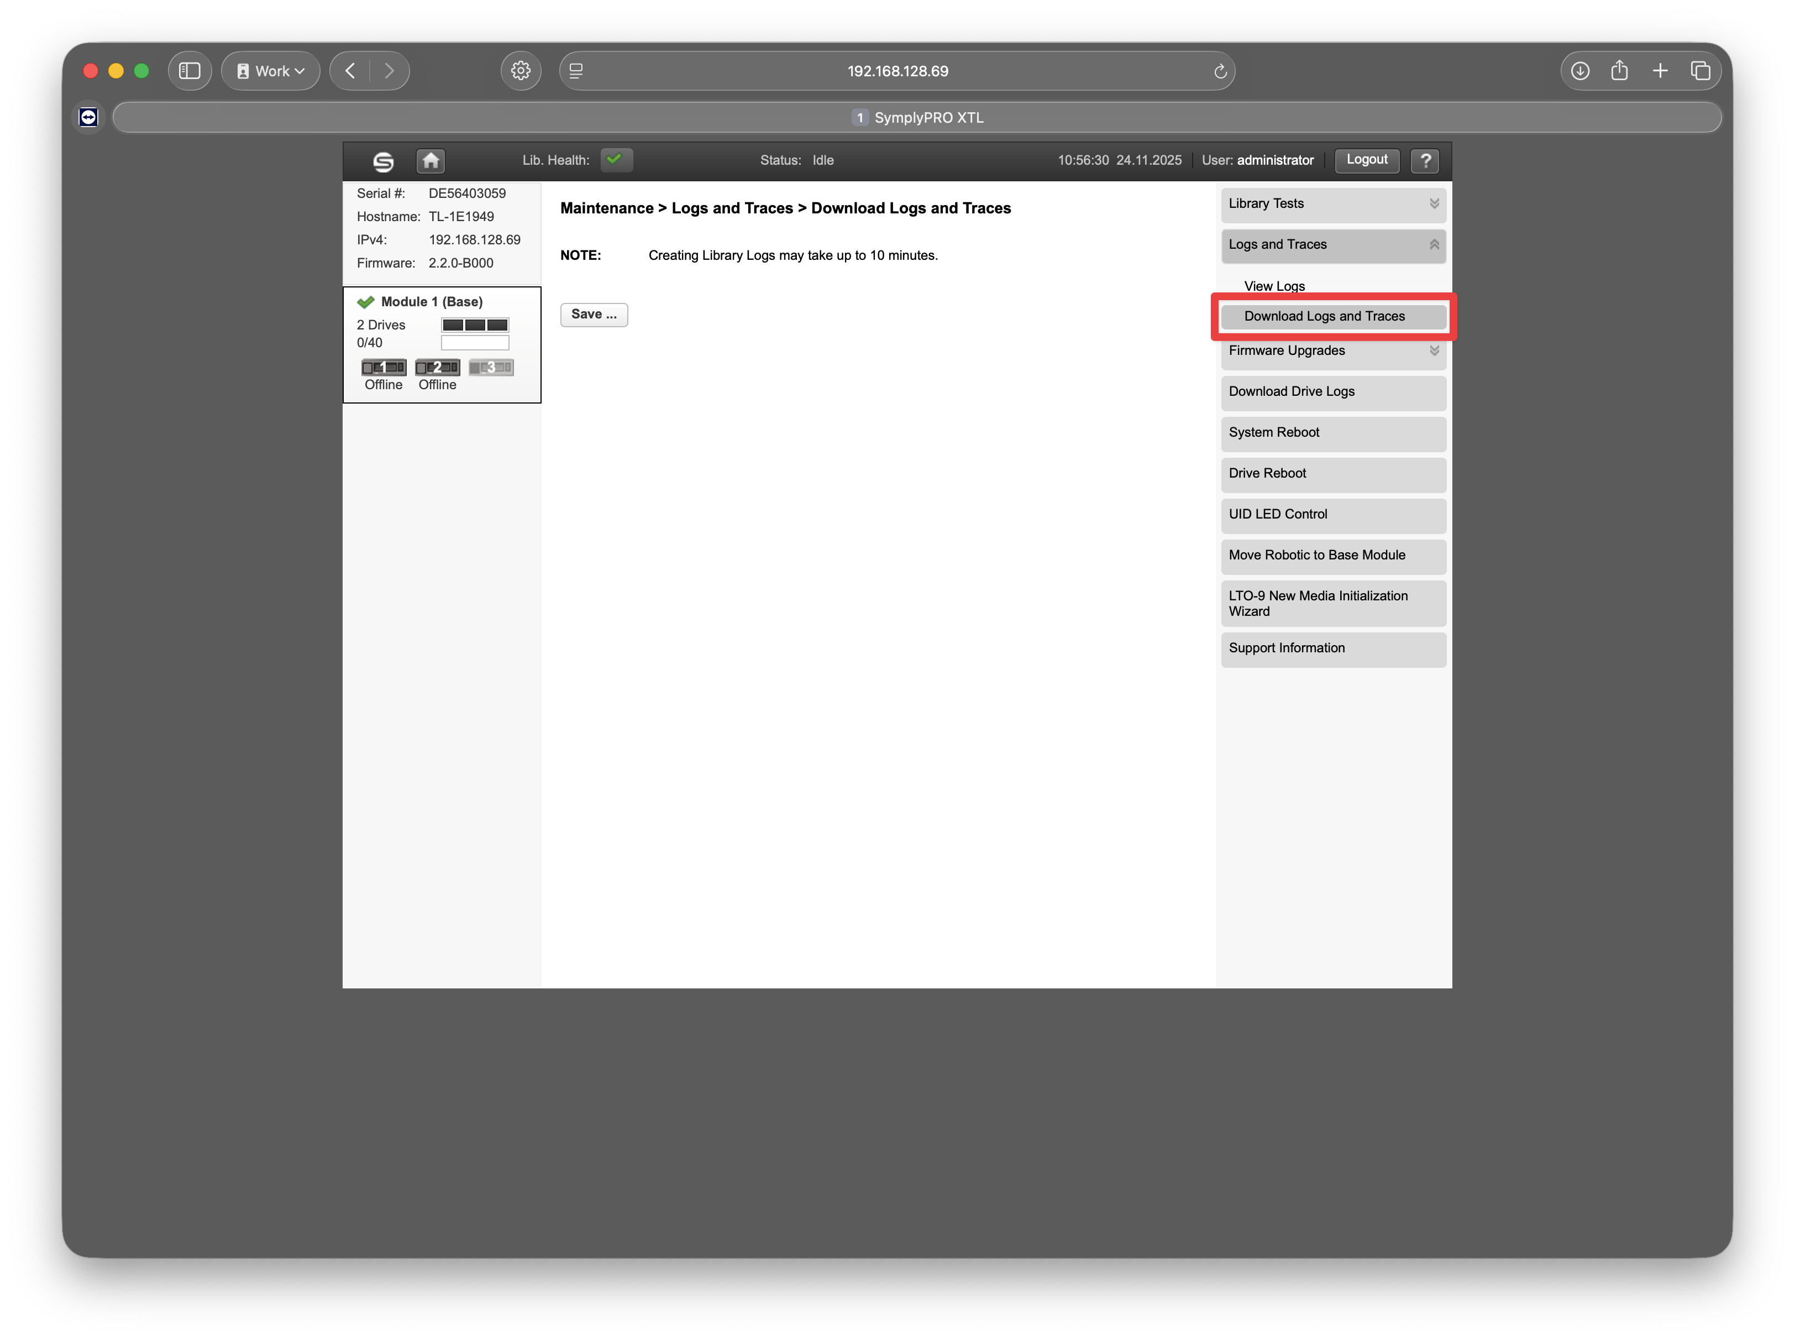Toggle the Safari sidebar button
The image size is (1795, 1340).
click(x=190, y=71)
